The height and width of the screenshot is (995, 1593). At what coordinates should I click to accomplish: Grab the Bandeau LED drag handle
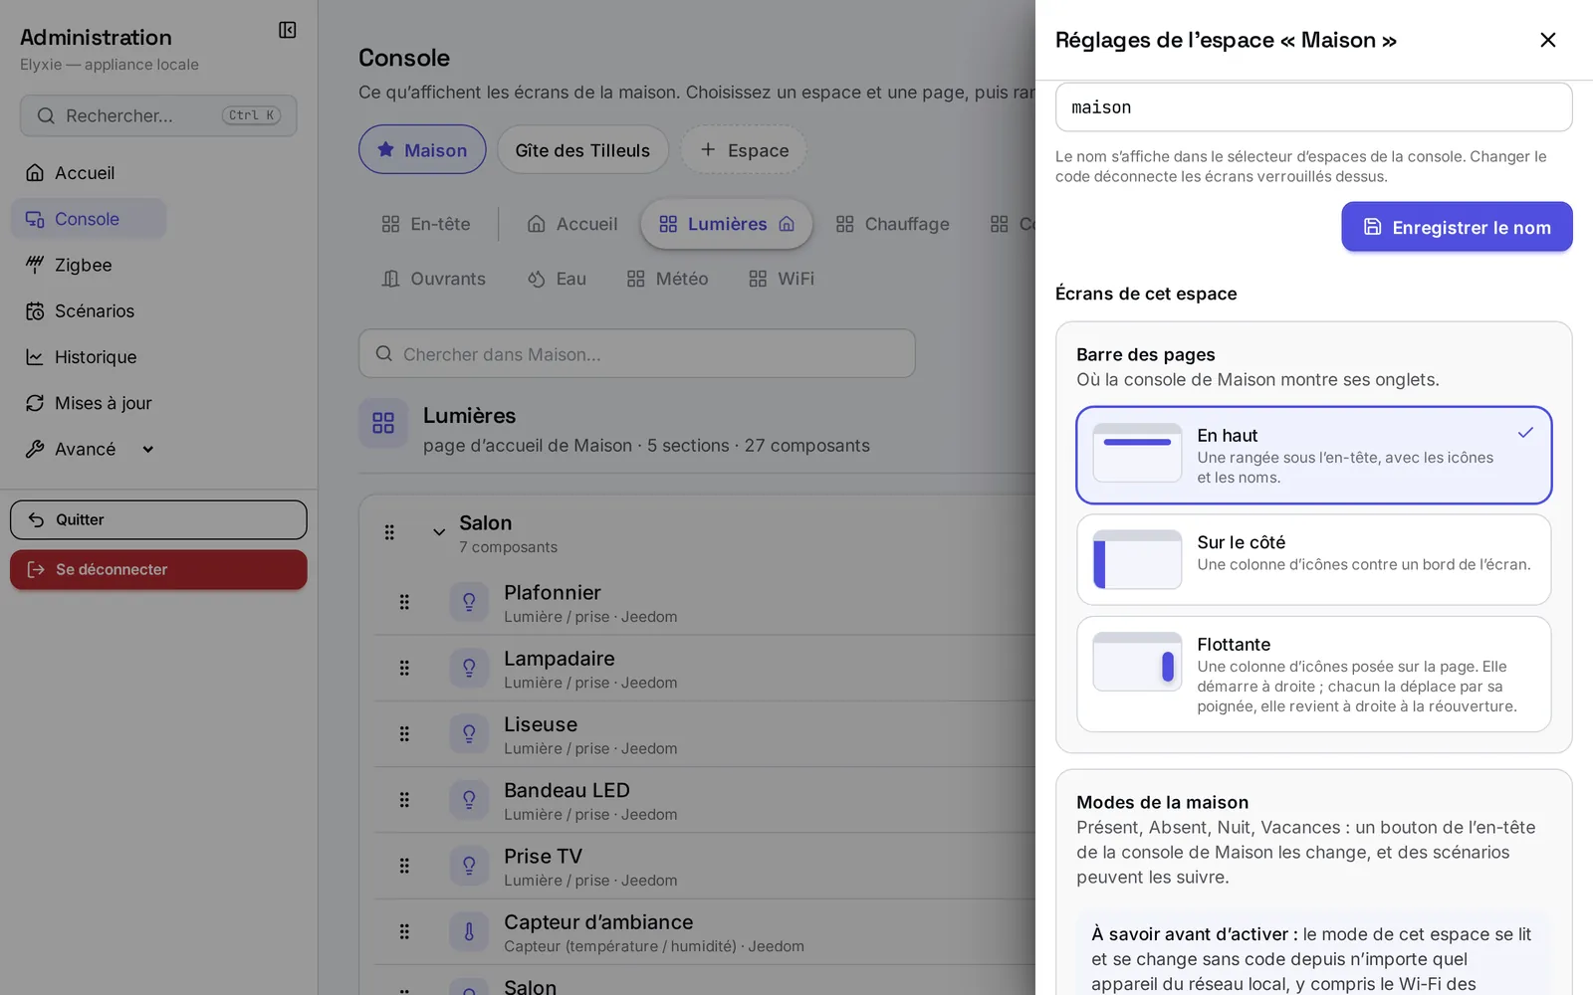pos(404,800)
